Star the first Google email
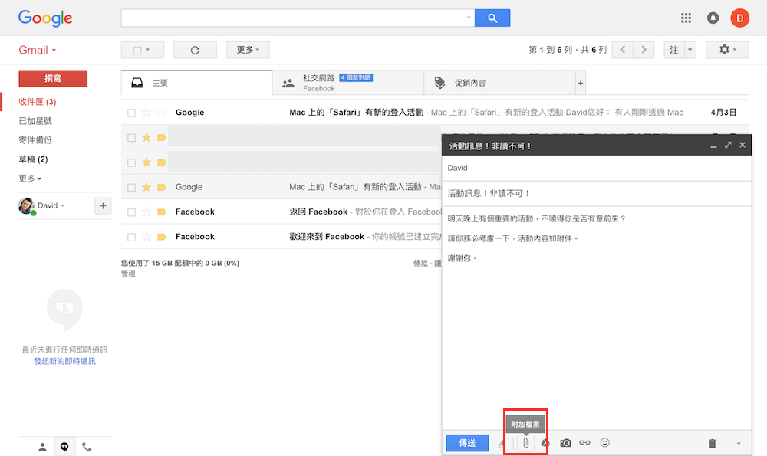 [146, 113]
